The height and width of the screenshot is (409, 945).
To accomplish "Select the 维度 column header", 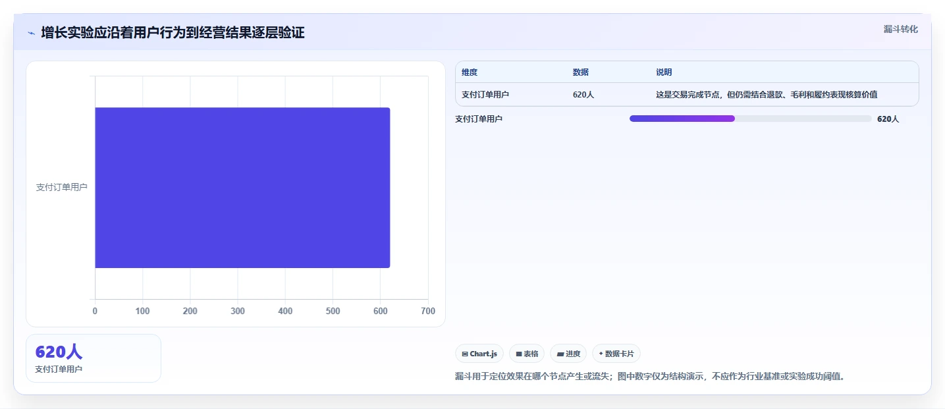I will (x=470, y=72).
